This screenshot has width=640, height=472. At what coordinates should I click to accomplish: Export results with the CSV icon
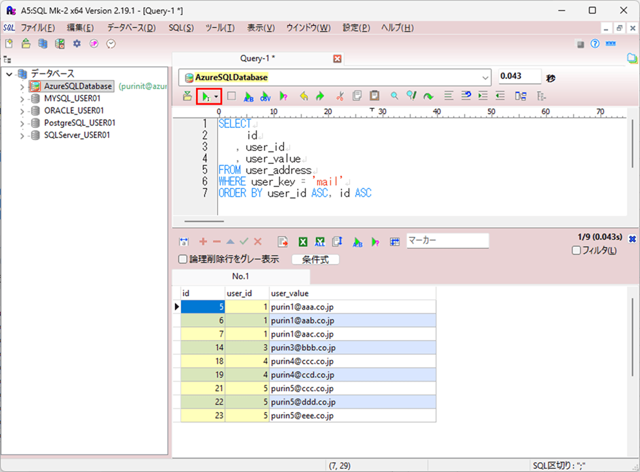265,97
